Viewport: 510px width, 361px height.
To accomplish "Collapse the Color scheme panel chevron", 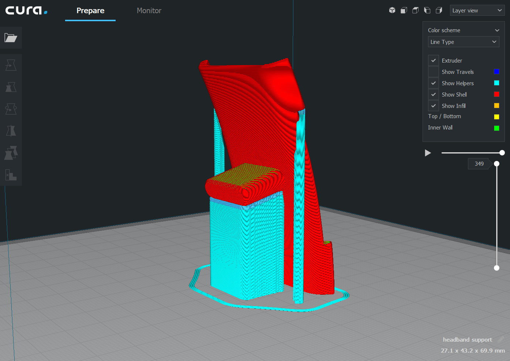I will pos(497,30).
